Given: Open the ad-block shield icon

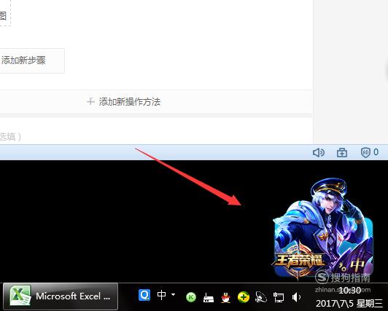Looking at the screenshot, I should click(365, 152).
